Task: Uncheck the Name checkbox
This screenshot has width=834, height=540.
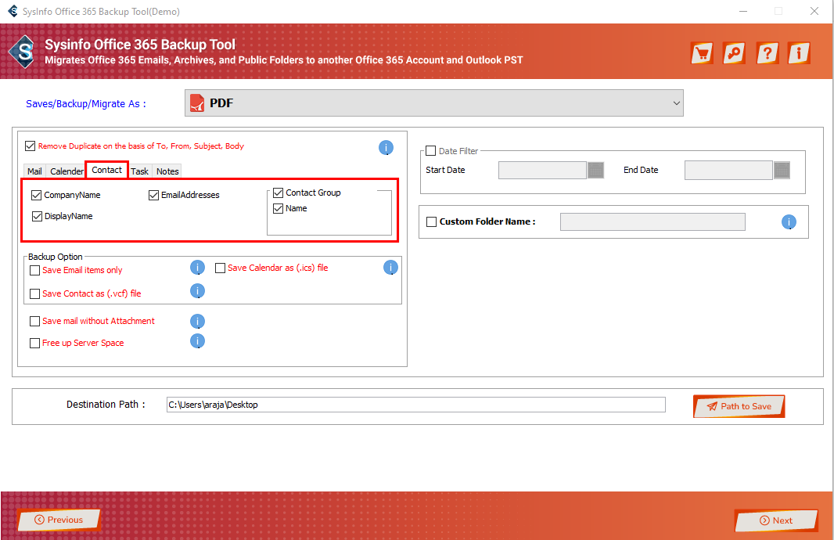Action: pos(279,208)
